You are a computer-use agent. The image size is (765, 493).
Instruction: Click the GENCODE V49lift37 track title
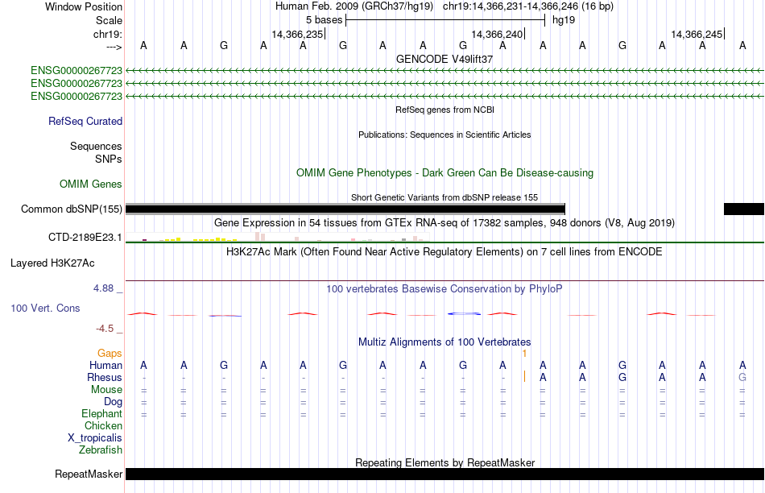pos(445,59)
